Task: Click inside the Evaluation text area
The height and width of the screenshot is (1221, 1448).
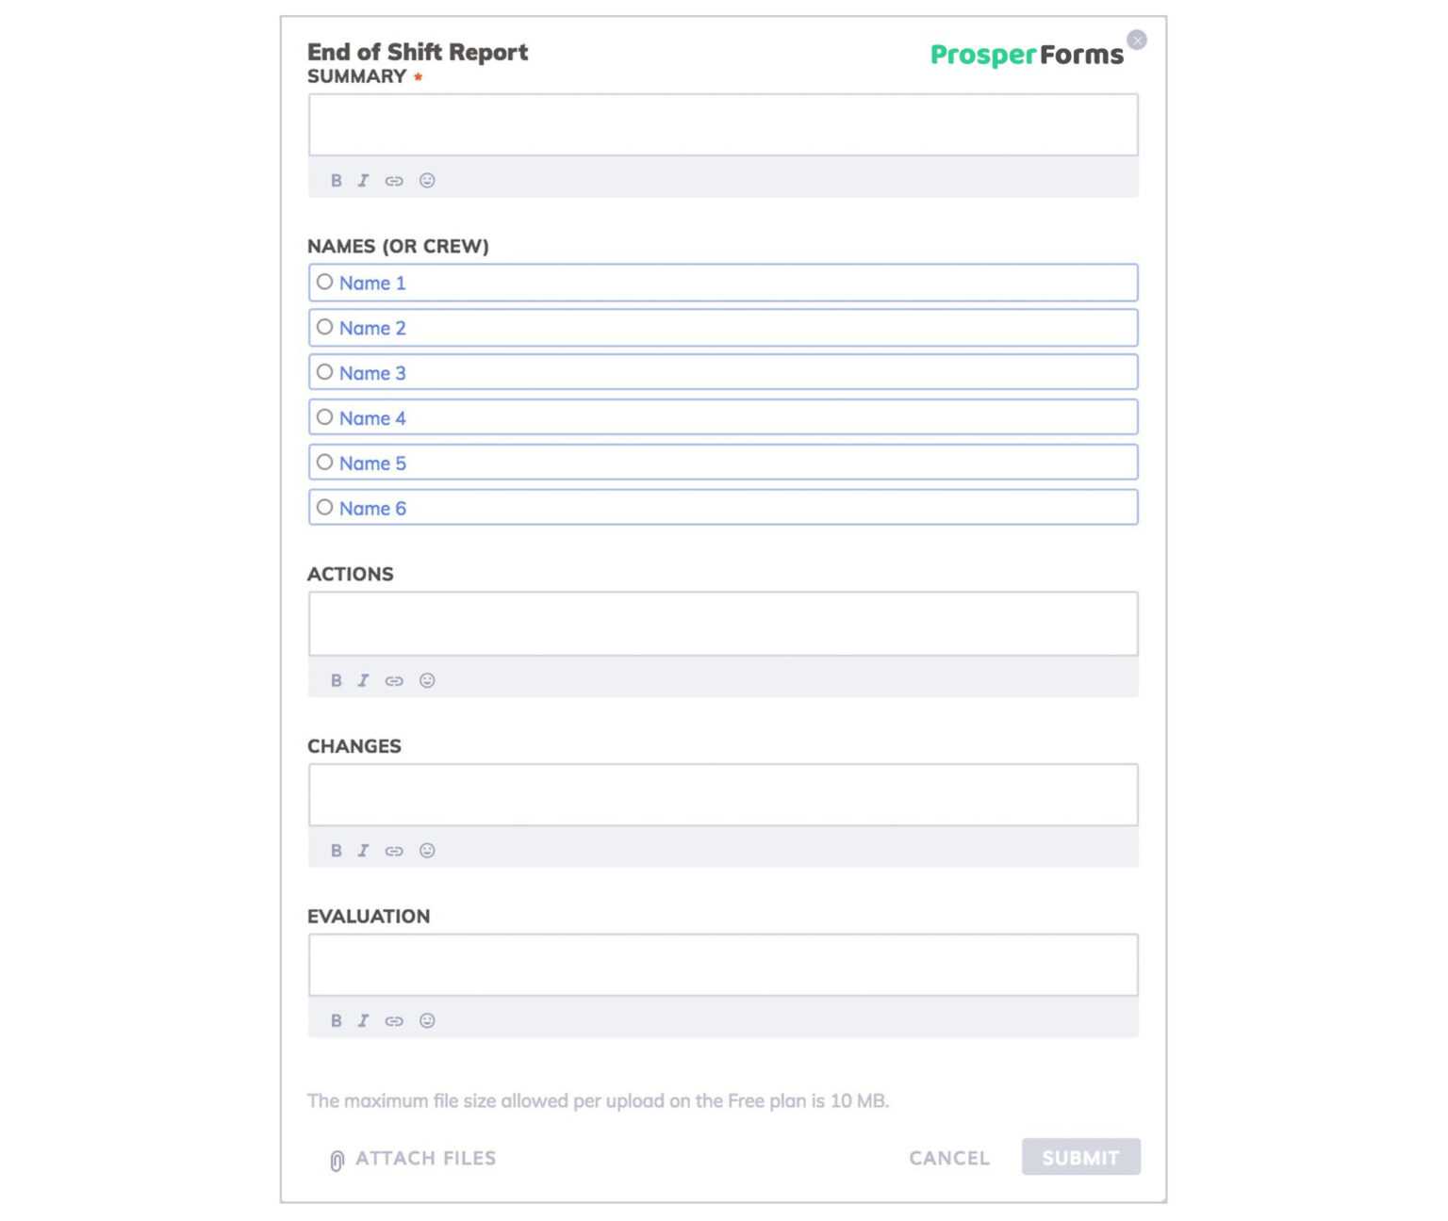Action: (x=722, y=963)
